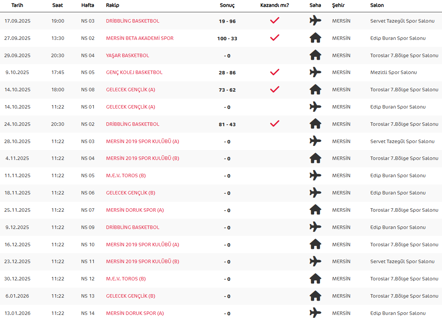This screenshot has height=318, width=442.
Task: Click the red win checkmark for 100 - 33 result
Action: click(x=275, y=38)
